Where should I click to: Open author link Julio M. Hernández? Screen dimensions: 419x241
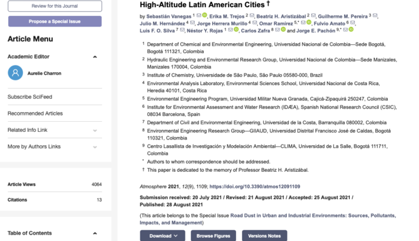162,23
